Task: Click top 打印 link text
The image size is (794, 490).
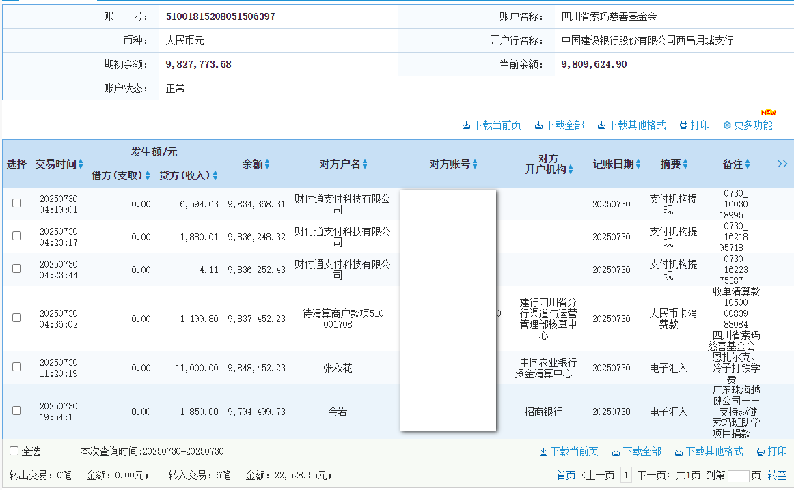Action: pyautogui.click(x=700, y=126)
